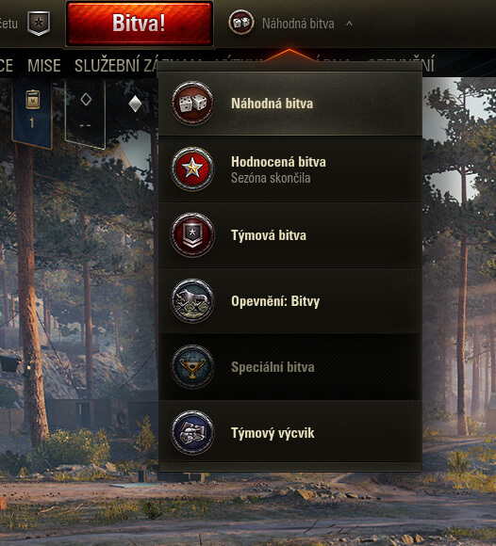
Task: Click the trophy icon for Speciální bitva
Action: tap(192, 367)
